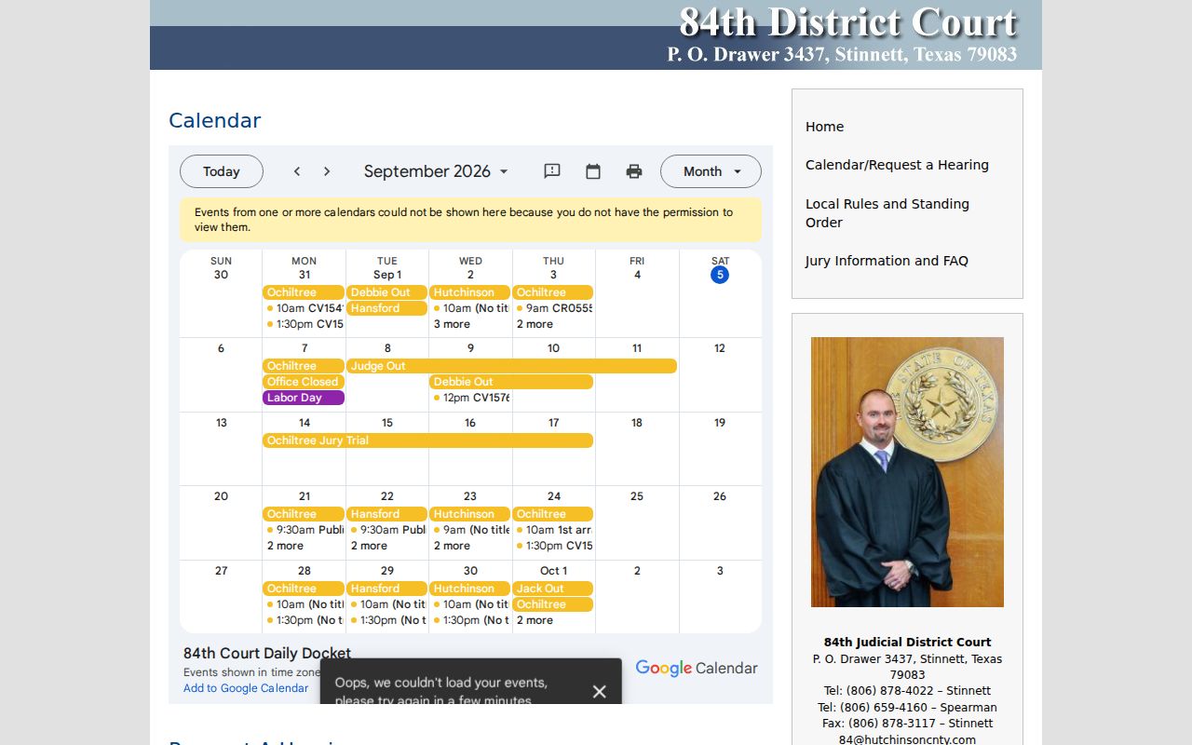This screenshot has height=745, width=1192.
Task: Open the 9am CR0555 event
Action: point(553,308)
